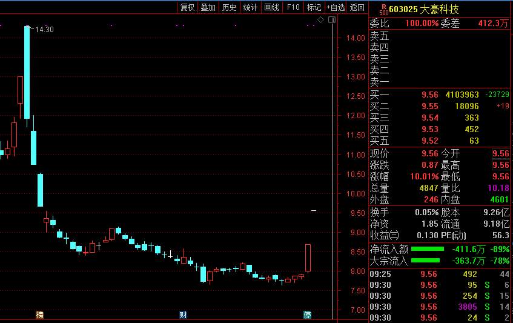Click the 榜 marker on timeline
Viewport: 513px width, 323px height.
coord(39,315)
